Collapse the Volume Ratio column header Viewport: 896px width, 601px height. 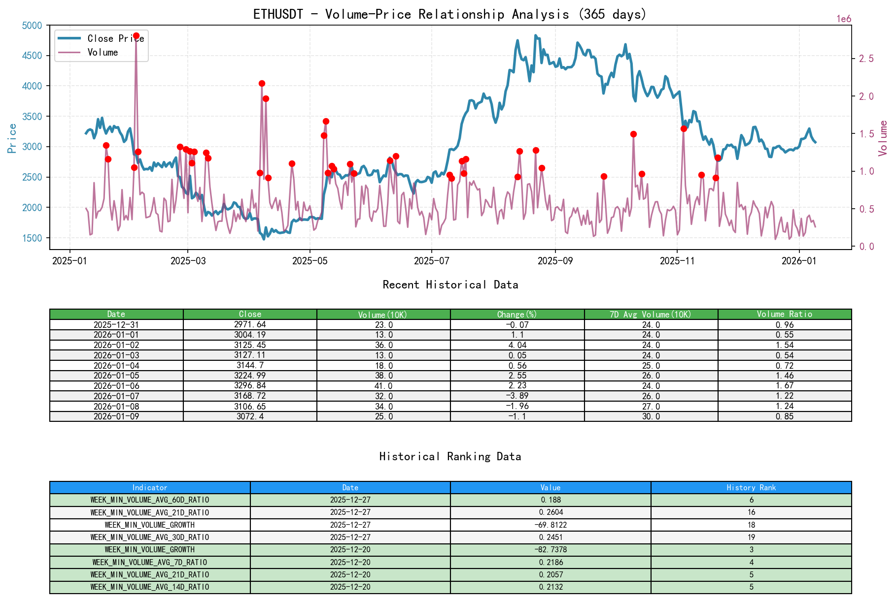point(785,314)
